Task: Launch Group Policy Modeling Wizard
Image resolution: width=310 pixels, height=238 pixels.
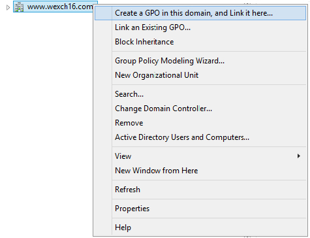Action: (200, 61)
